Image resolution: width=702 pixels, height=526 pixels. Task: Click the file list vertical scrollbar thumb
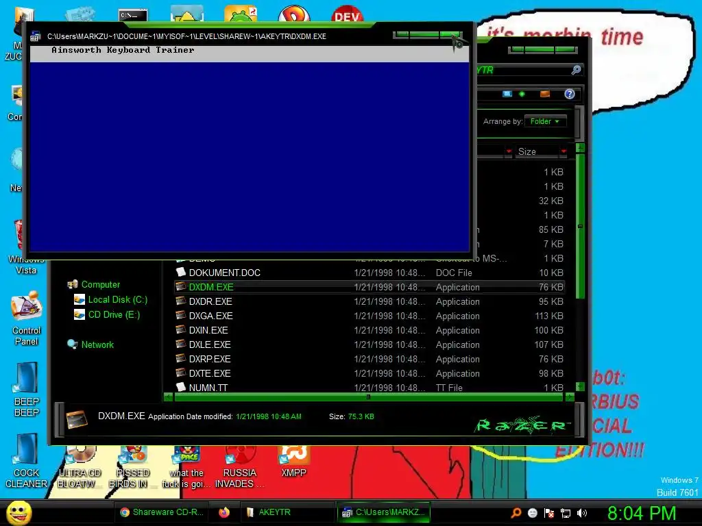[580, 226]
